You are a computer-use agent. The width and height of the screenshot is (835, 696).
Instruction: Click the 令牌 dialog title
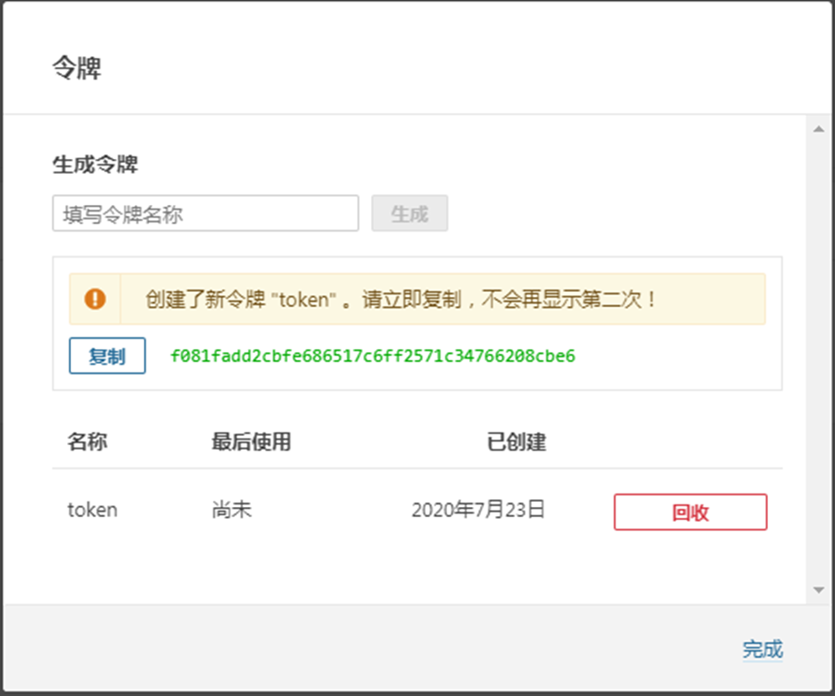click(77, 68)
